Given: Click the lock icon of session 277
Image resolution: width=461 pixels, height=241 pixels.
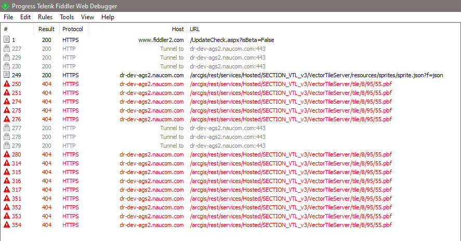Looking at the screenshot, I should point(6,127).
